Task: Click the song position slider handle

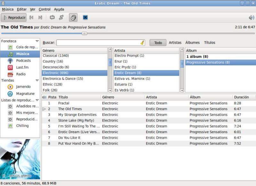Action: (x=84, y=33)
